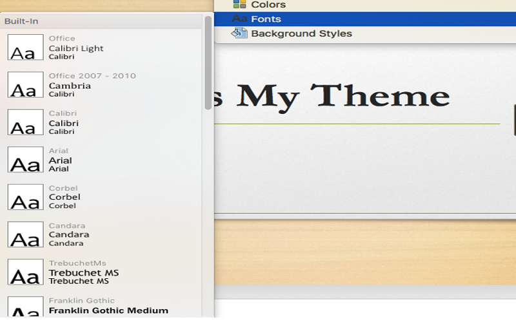
Task: Click the Built-In section header
Action: [x=101, y=21]
